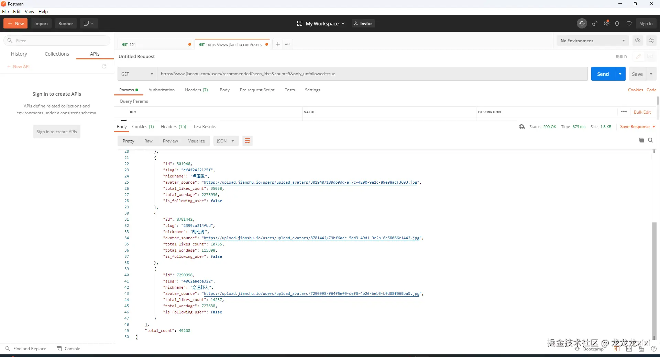Viewport: 660px width, 357px height.
Task: Open the View menu
Action: [29, 11]
